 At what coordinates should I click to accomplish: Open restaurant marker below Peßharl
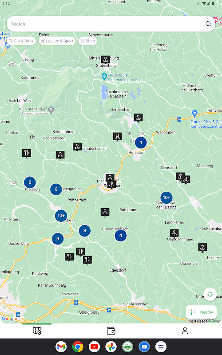(27, 154)
